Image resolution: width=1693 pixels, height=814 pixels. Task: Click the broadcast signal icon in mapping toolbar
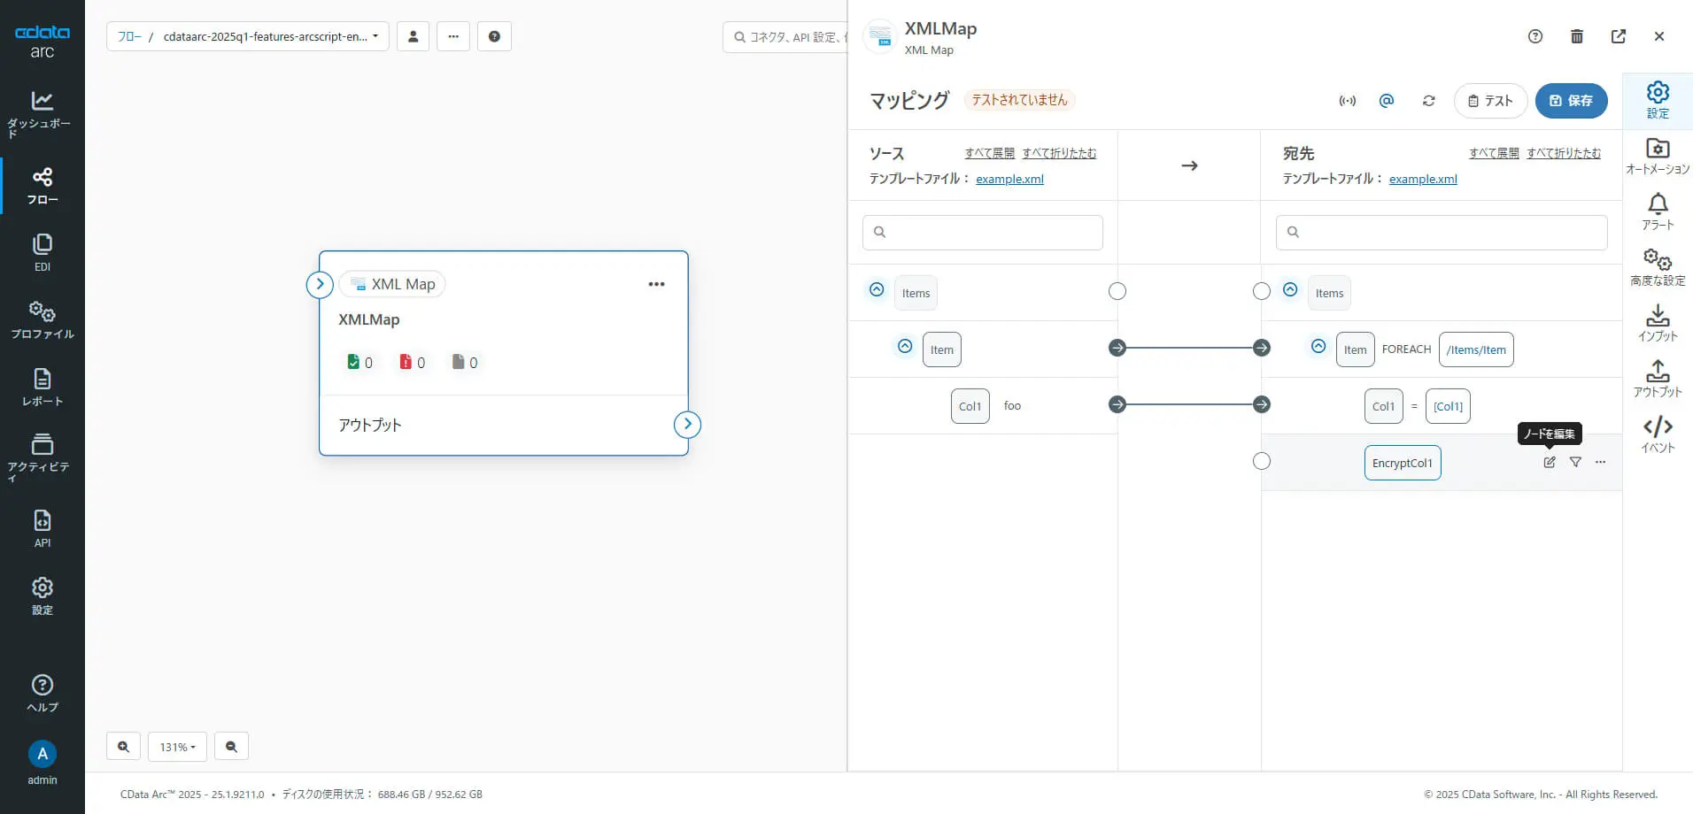1347,101
